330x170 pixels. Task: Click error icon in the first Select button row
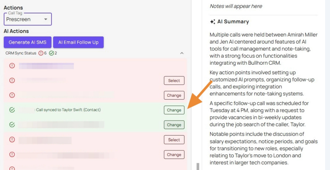click(x=12, y=80)
